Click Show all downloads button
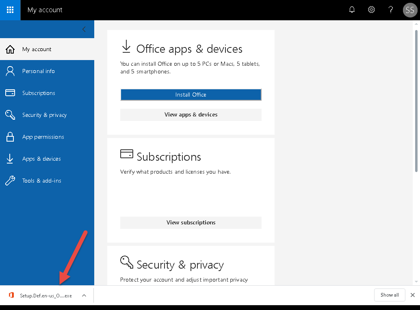 point(390,295)
